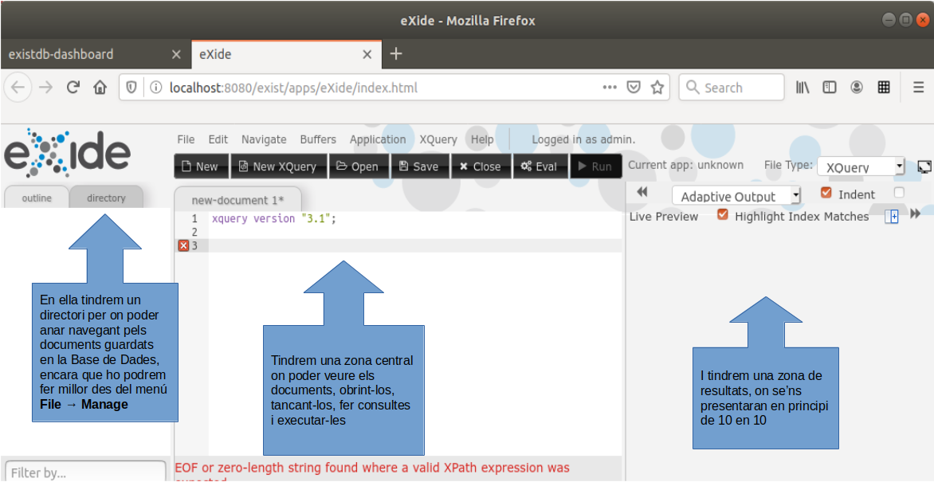This screenshot has width=934, height=482.
Task: Switch to the outline tab
Action: click(x=37, y=198)
